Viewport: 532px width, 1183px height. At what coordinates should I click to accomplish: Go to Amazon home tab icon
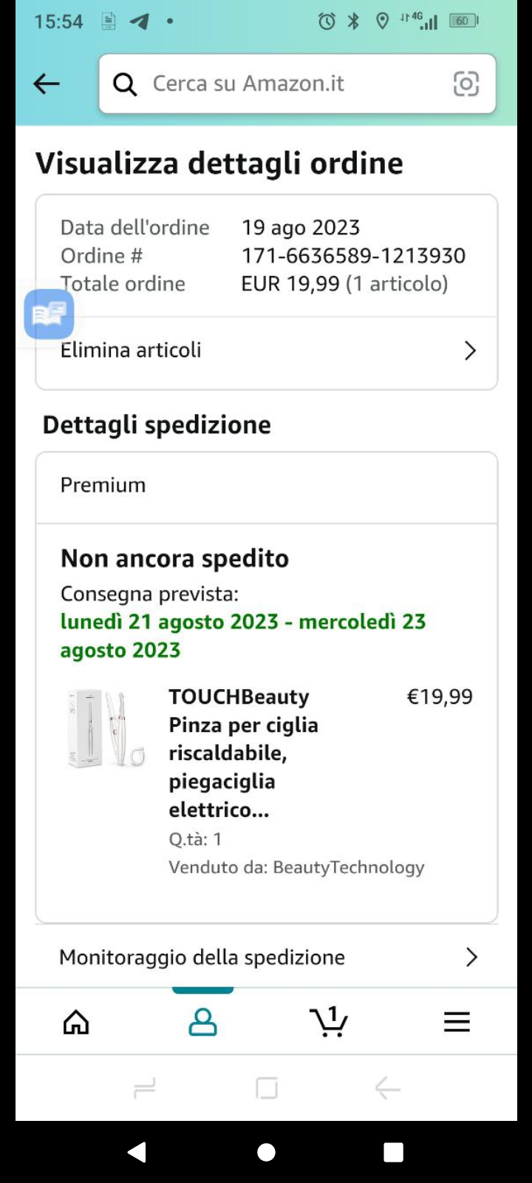tap(76, 1023)
